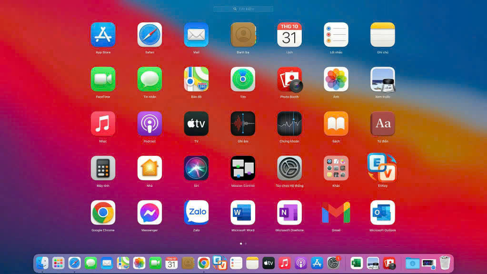Go to the second Launchpad page dot
Viewport: 487px width, 274px height.
pyautogui.click(x=246, y=244)
